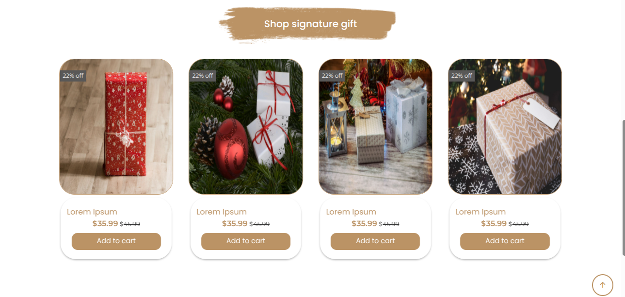This screenshot has height=297, width=625.
Task: Click 22% off badge on lantern product
Action: (332, 76)
